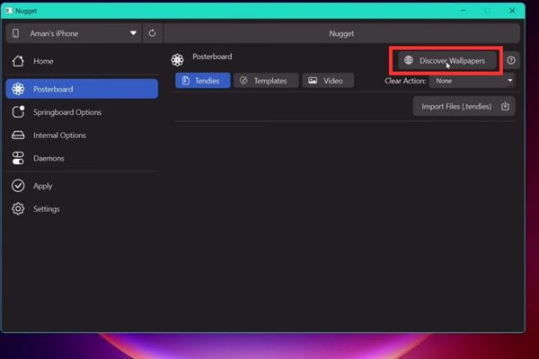
Task: Click the Daemons toggle icon in sidebar
Action: [x=18, y=158]
